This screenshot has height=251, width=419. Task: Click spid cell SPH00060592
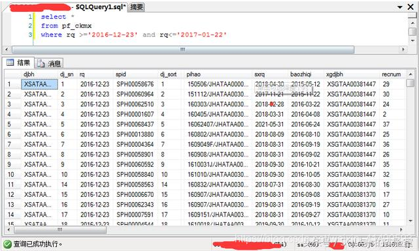click(135, 164)
